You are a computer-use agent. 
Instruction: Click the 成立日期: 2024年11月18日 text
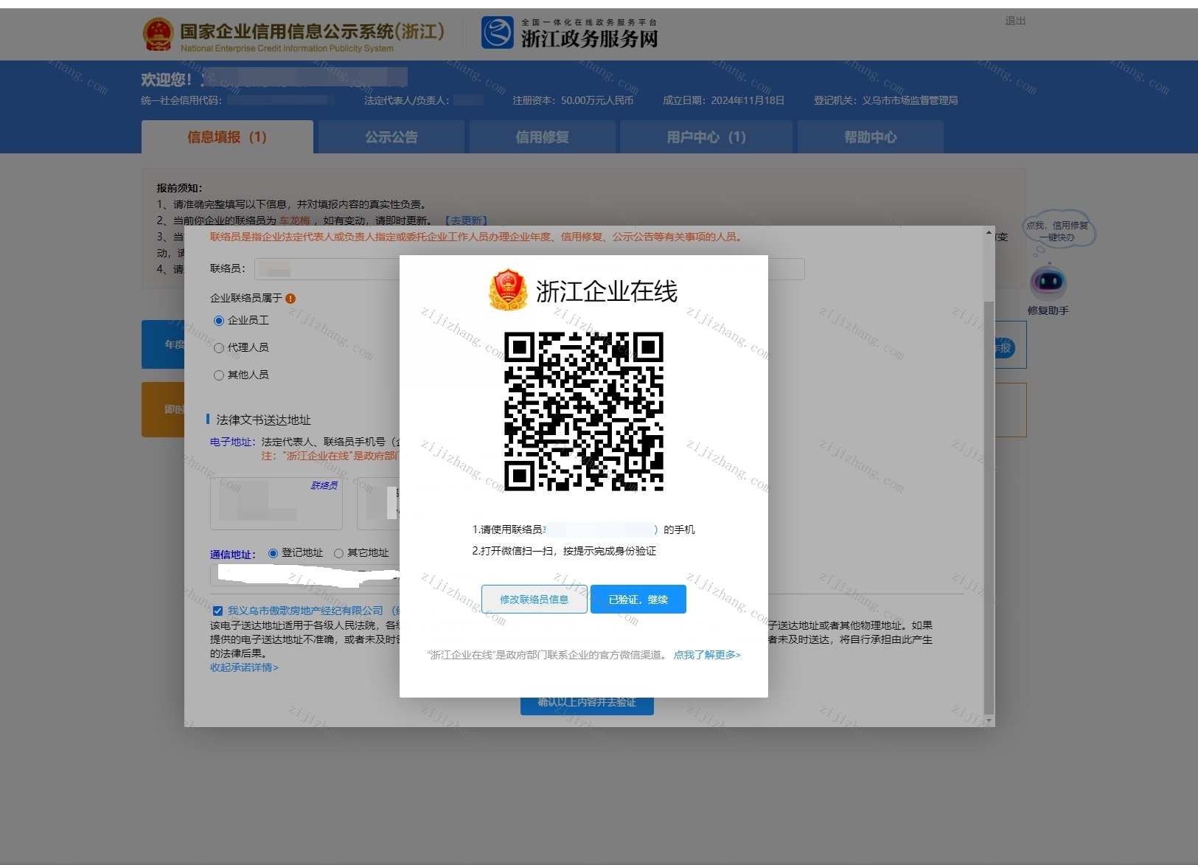[x=723, y=101]
